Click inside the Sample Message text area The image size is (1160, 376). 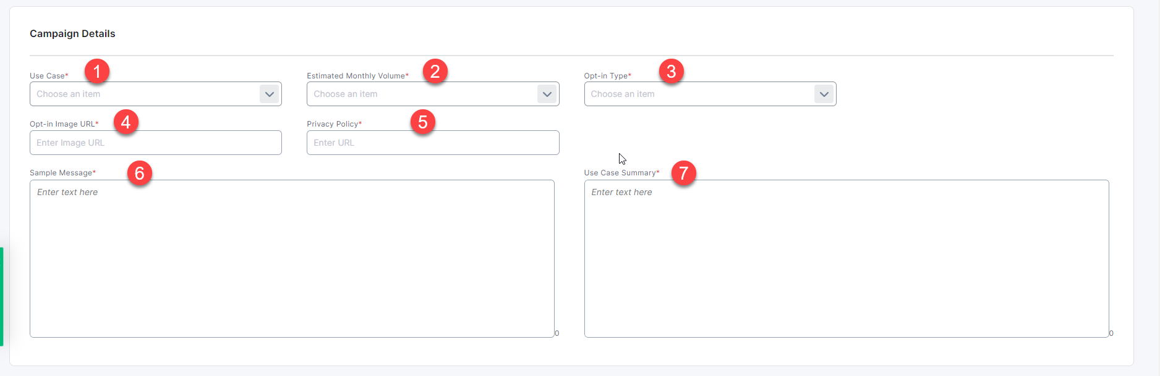click(x=292, y=258)
